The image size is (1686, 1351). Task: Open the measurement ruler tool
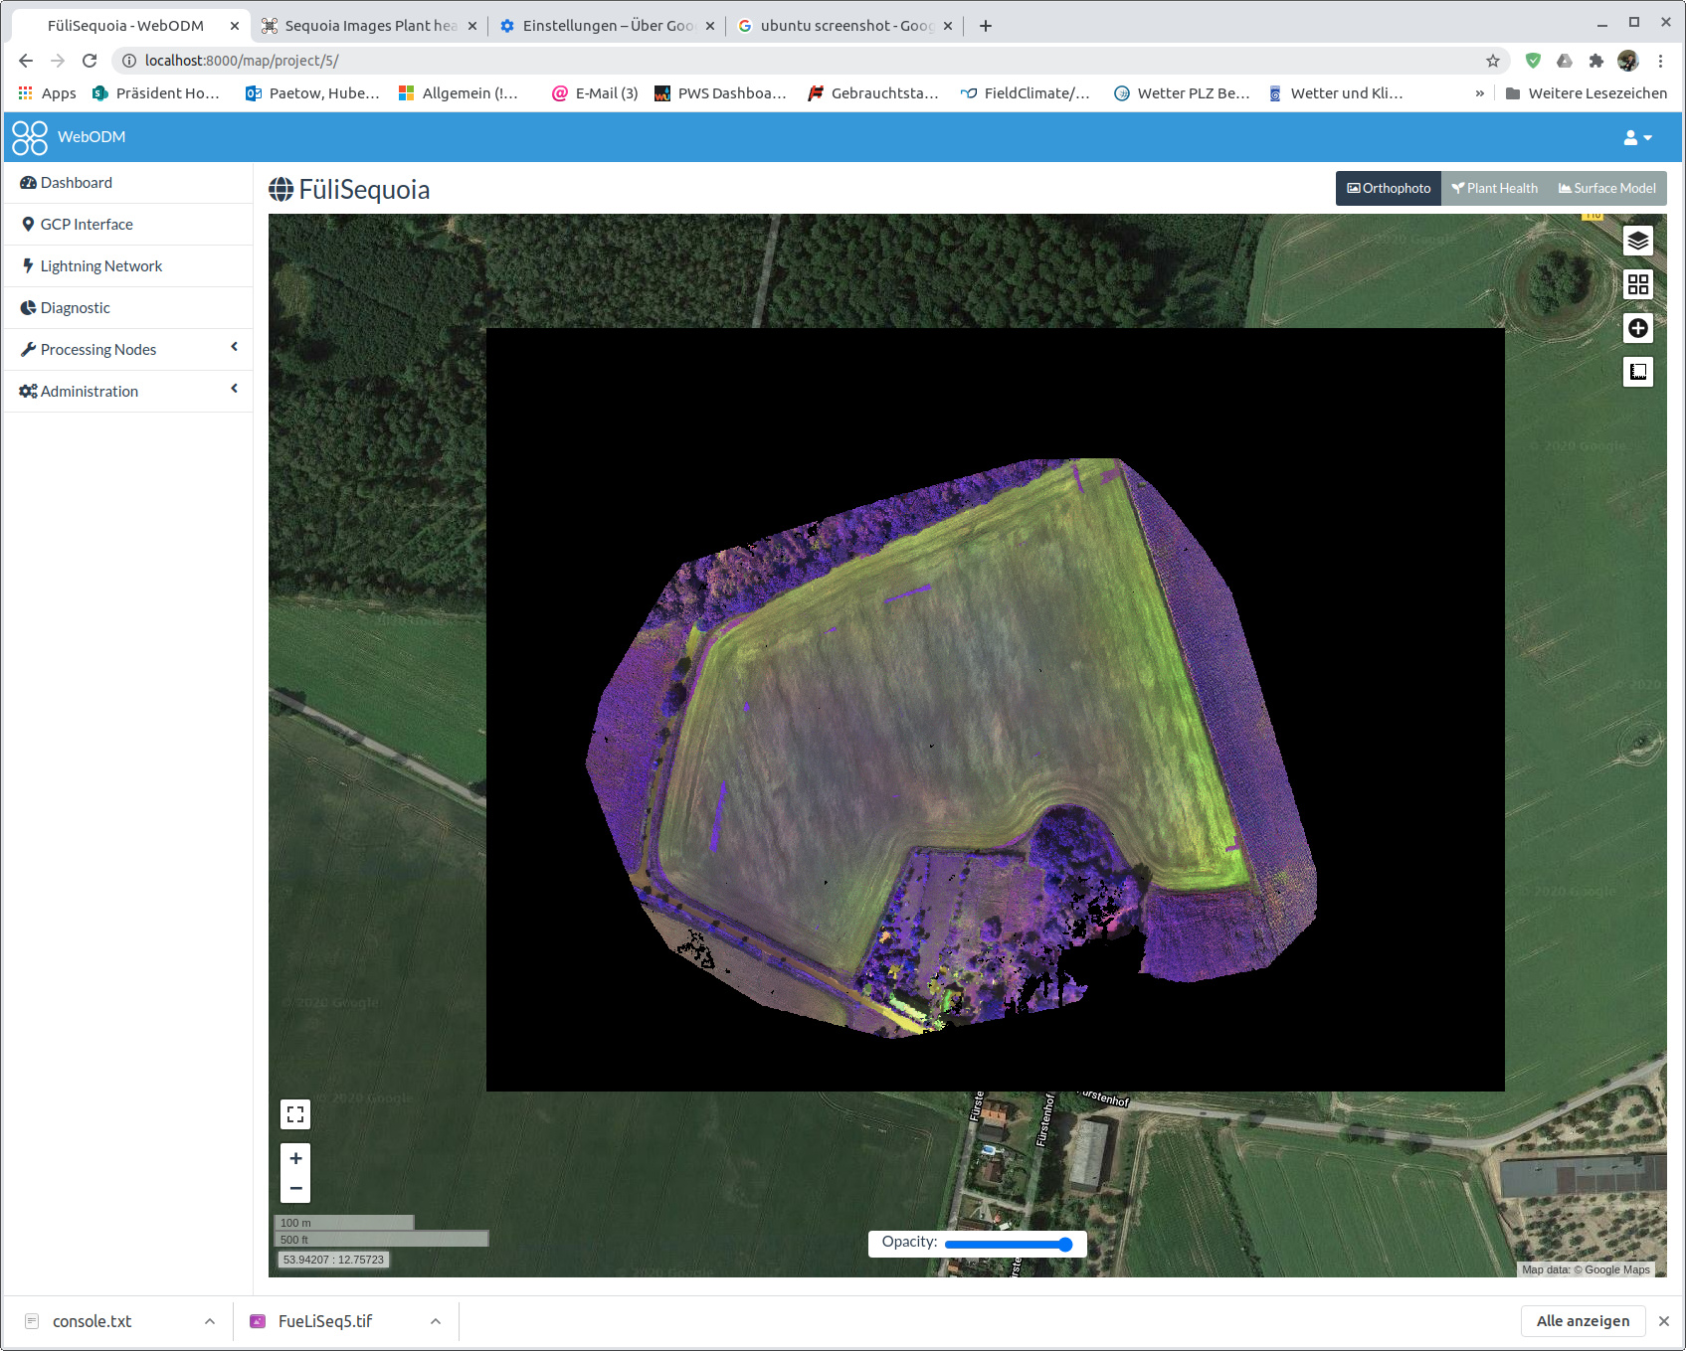click(x=1637, y=372)
